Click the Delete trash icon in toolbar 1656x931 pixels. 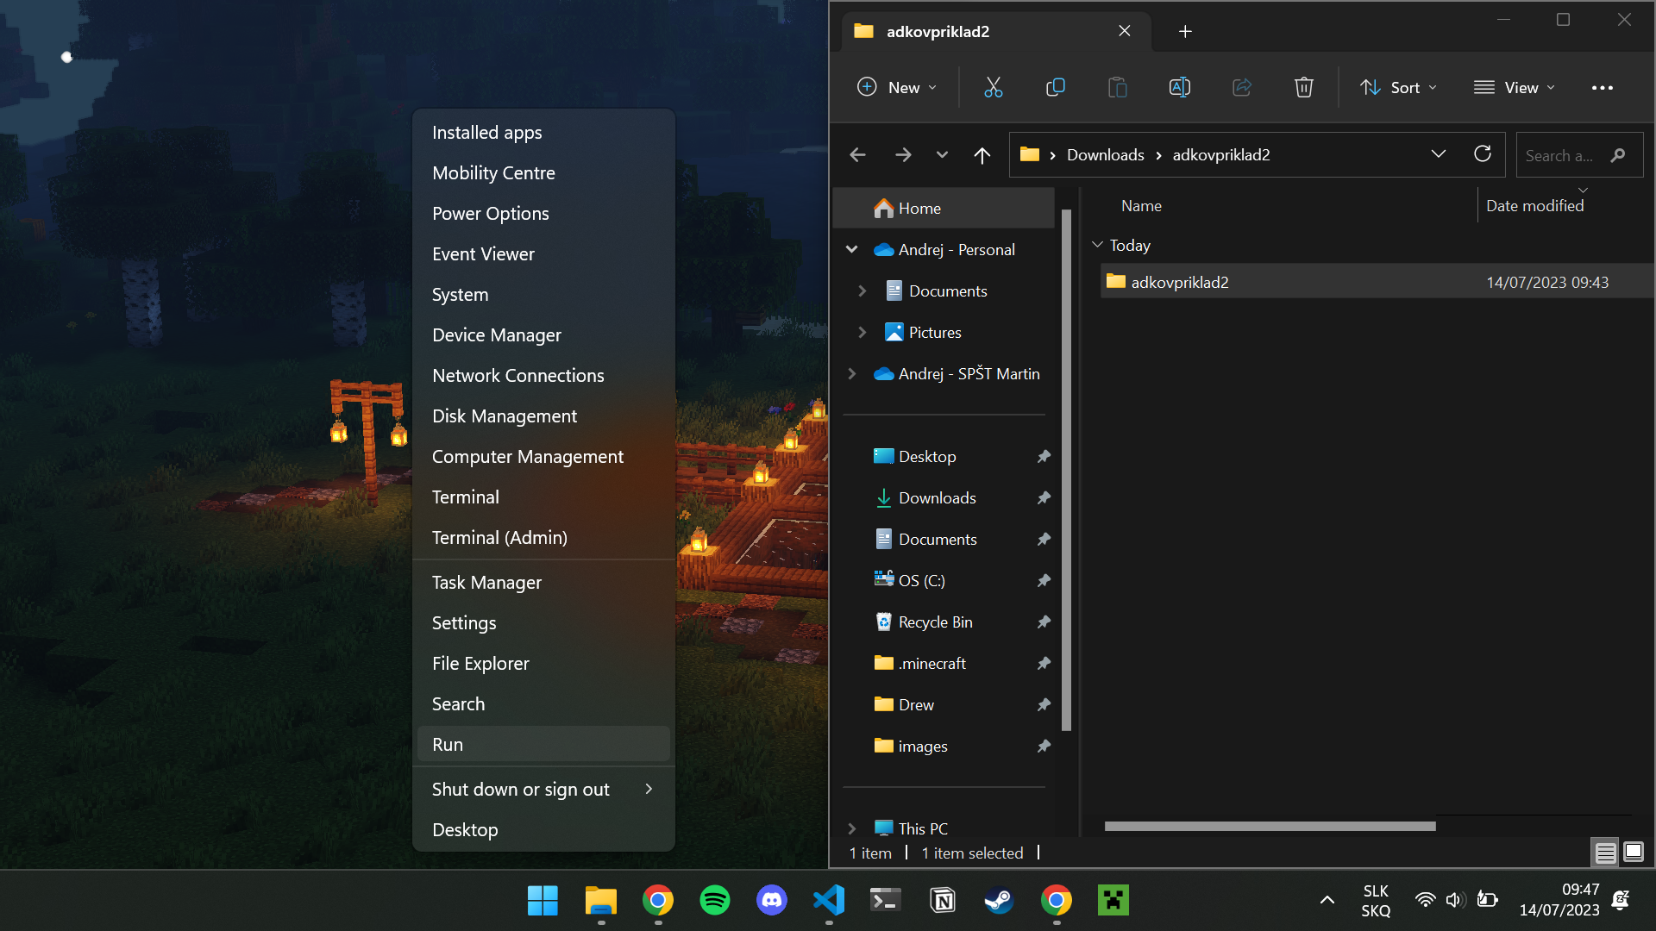click(1303, 87)
